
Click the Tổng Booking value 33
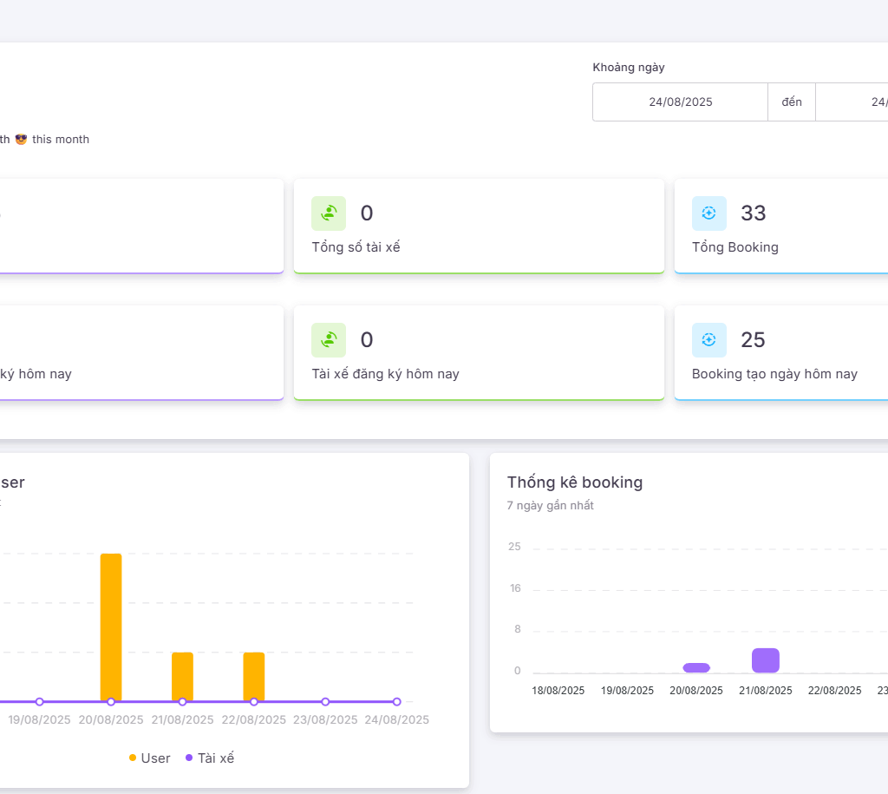click(x=753, y=213)
